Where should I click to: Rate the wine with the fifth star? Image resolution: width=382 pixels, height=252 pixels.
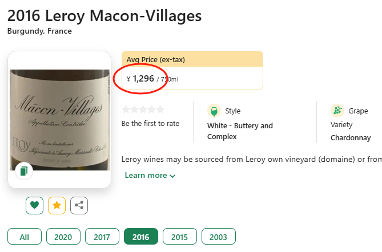pyautogui.click(x=160, y=109)
